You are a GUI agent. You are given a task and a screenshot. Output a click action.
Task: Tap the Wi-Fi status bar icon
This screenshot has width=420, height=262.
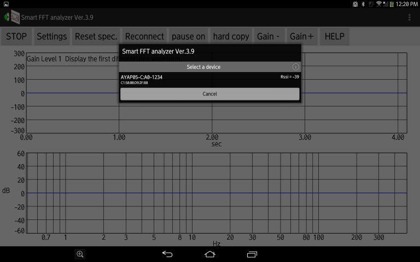[379, 4]
